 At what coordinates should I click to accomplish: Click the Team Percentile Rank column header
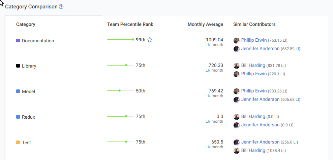click(130, 24)
